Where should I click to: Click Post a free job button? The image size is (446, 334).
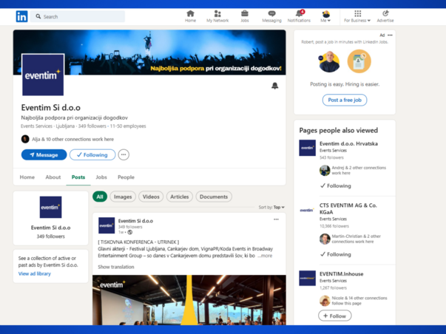coord(345,100)
